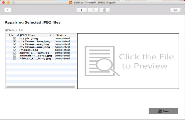Select file 'my favou...one.jpeg'

click(x=35, y=47)
